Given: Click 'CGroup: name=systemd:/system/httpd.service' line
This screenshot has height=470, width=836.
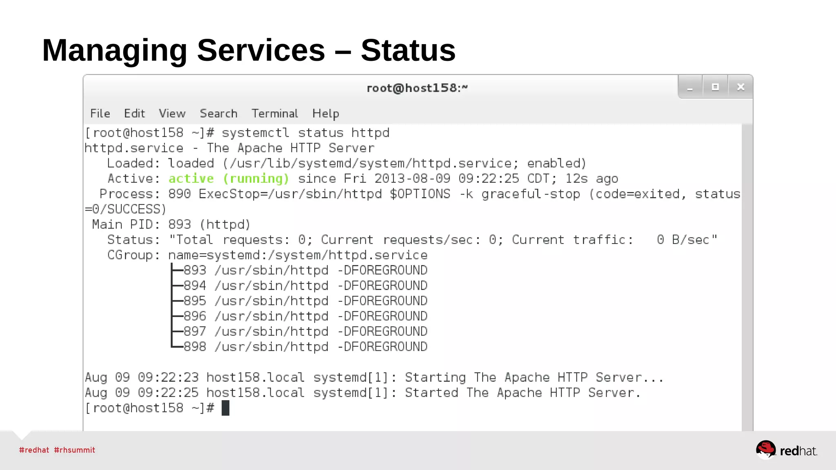Looking at the screenshot, I should click(x=267, y=255).
